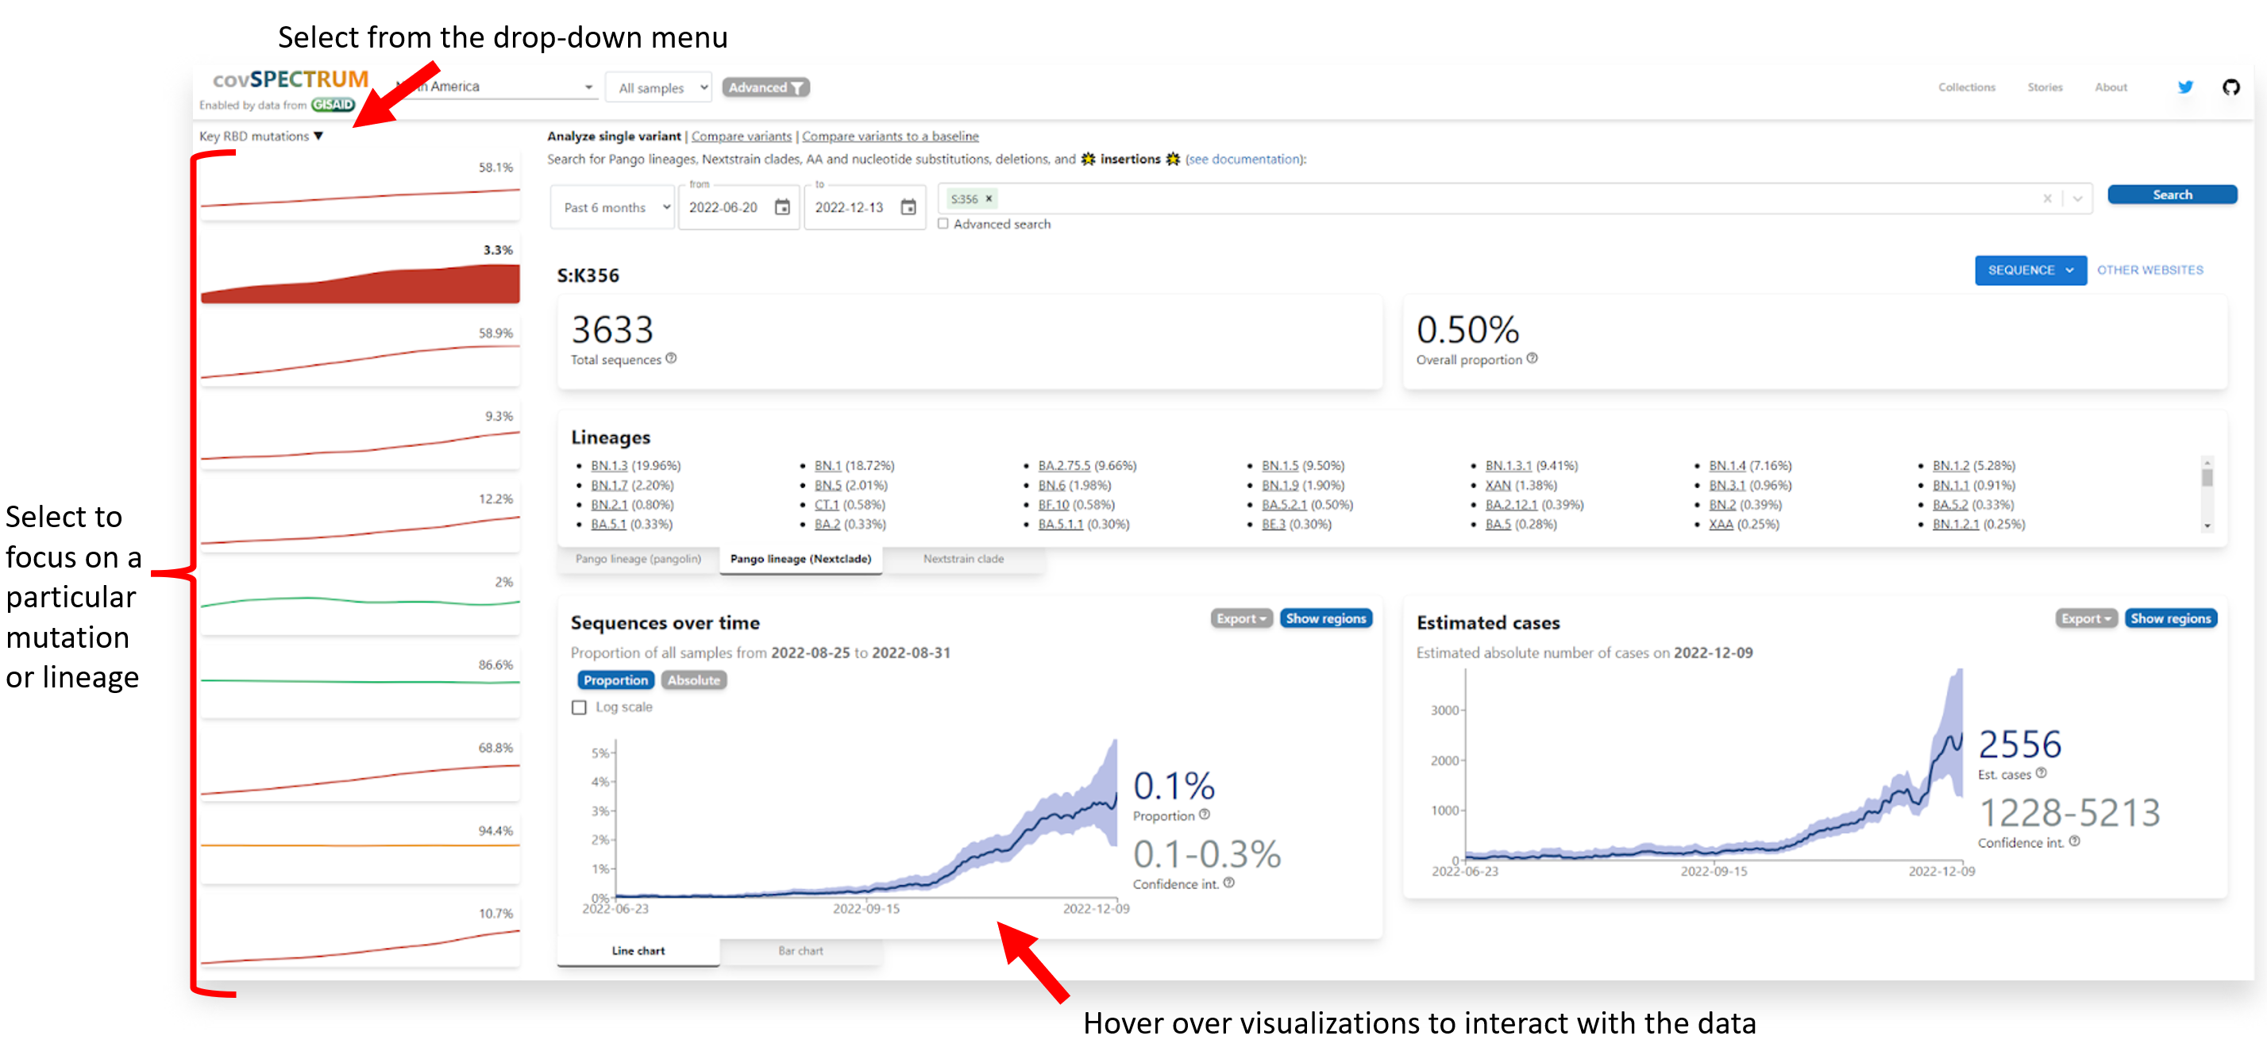Clear the variant search field
Screen dimensions: 2267x1055
[x=2047, y=199]
